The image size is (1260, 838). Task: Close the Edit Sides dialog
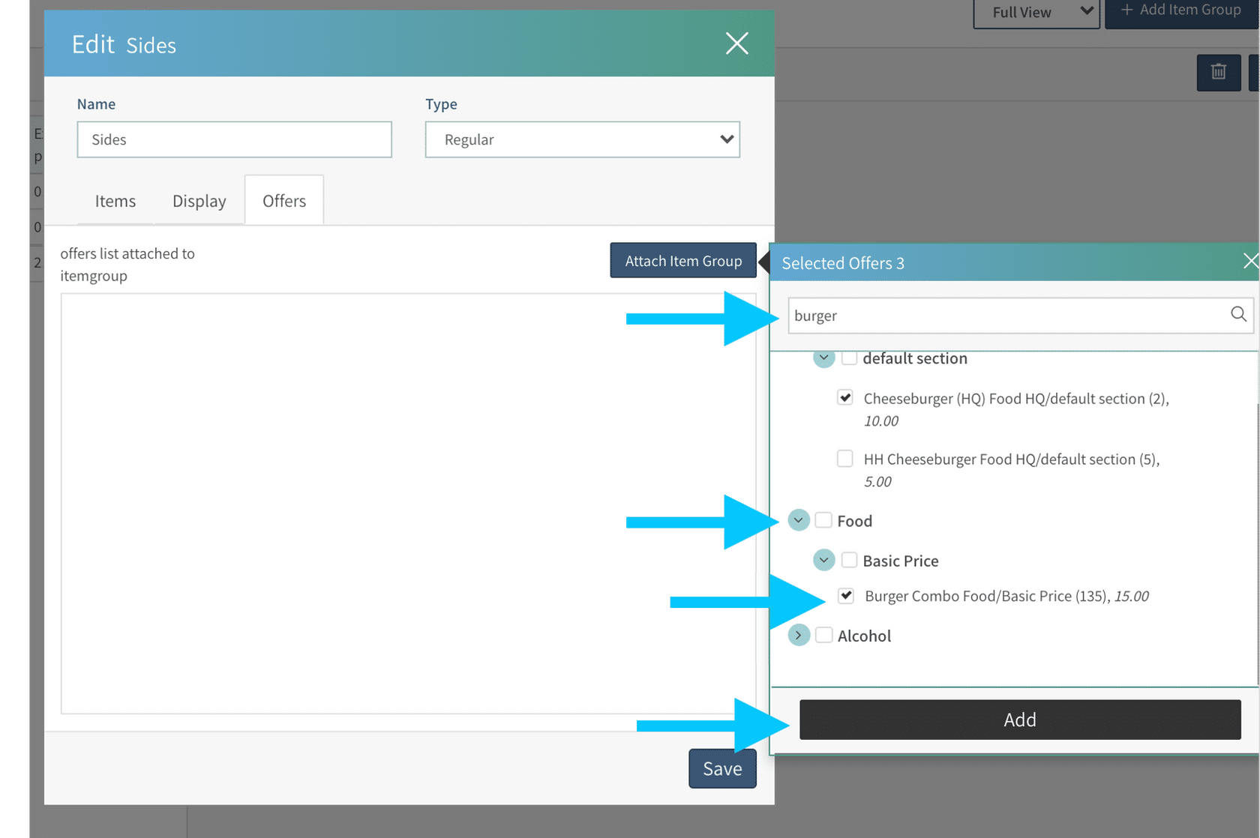736,43
